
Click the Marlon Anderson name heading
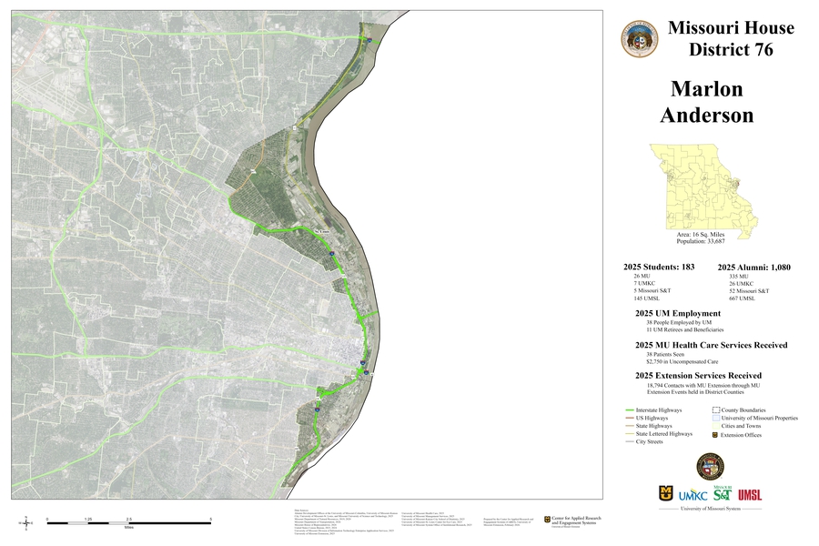(706, 102)
